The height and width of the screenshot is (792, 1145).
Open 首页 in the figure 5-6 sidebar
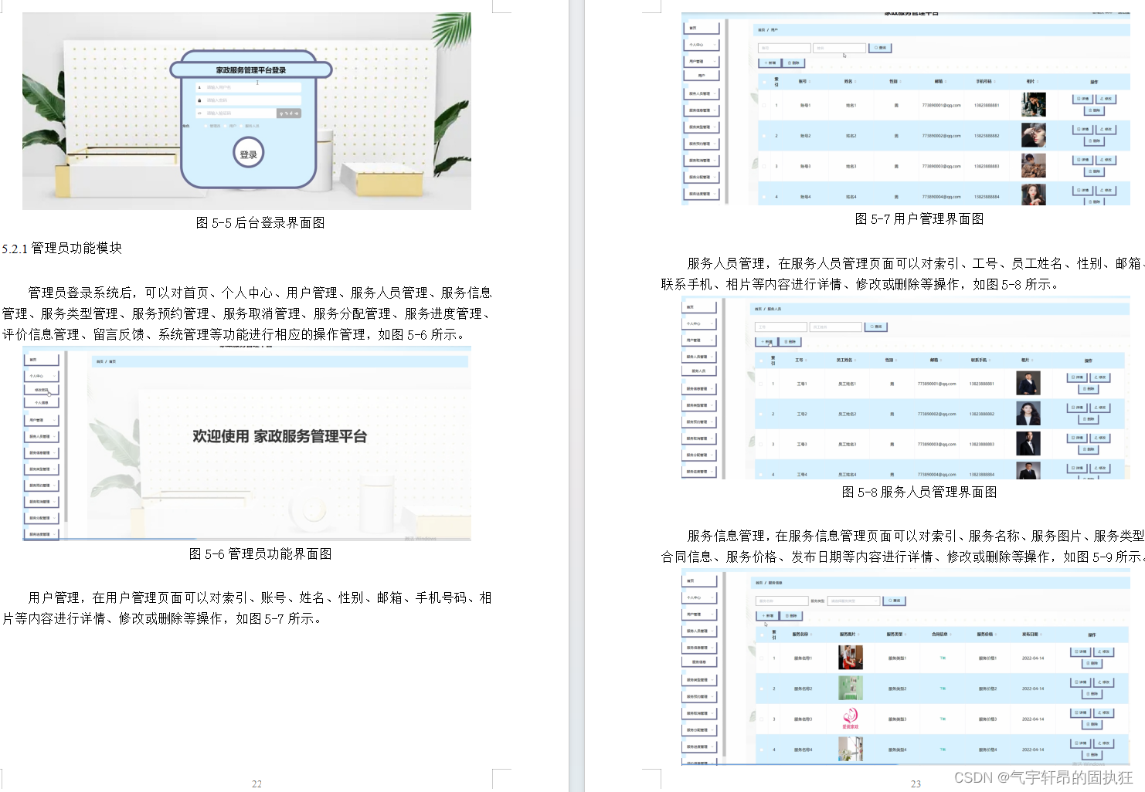click(42, 360)
